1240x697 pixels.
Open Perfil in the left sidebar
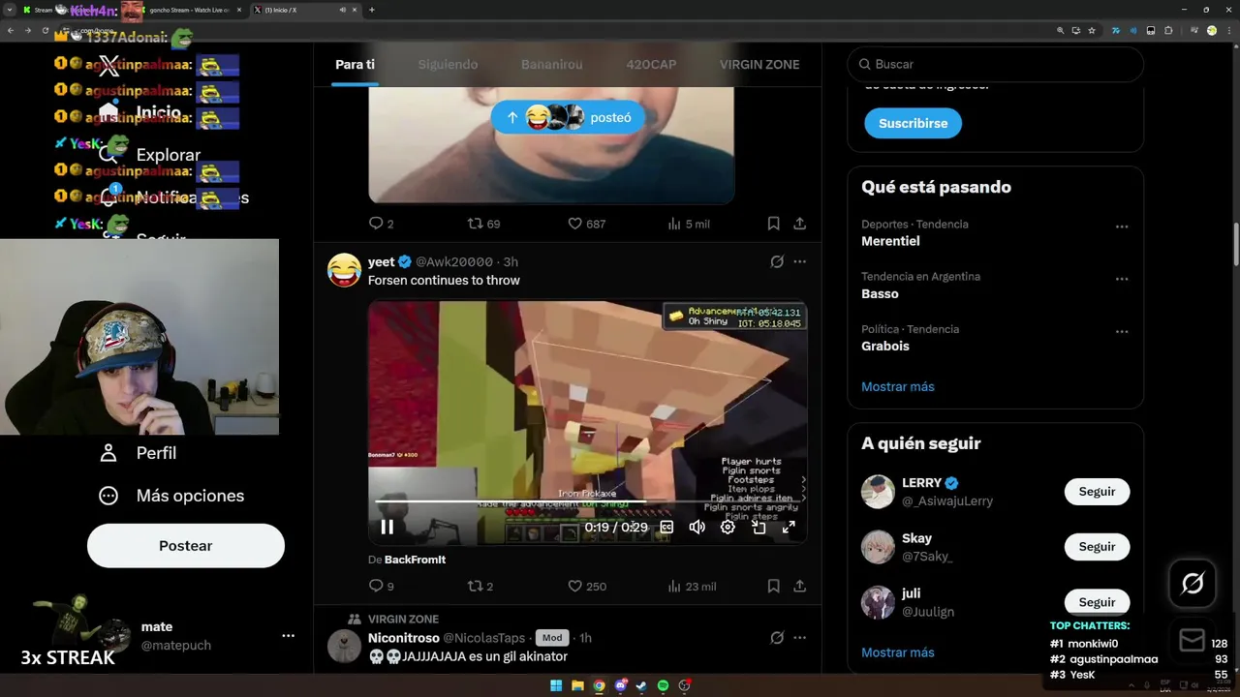(138, 453)
